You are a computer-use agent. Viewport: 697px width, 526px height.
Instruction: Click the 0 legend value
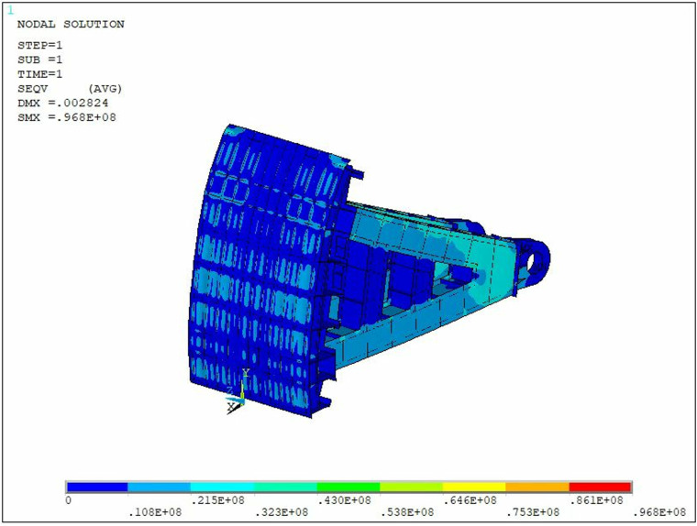[68, 500]
